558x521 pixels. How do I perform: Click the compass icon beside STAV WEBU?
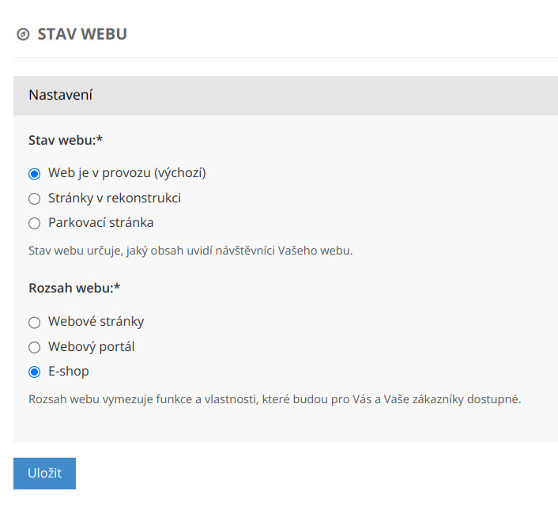23,35
